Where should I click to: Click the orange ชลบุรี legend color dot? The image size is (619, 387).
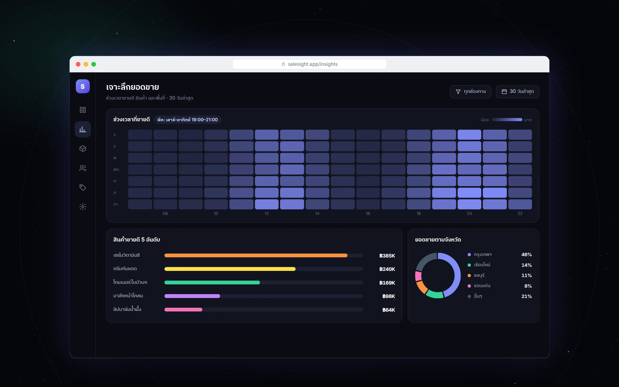(x=469, y=276)
